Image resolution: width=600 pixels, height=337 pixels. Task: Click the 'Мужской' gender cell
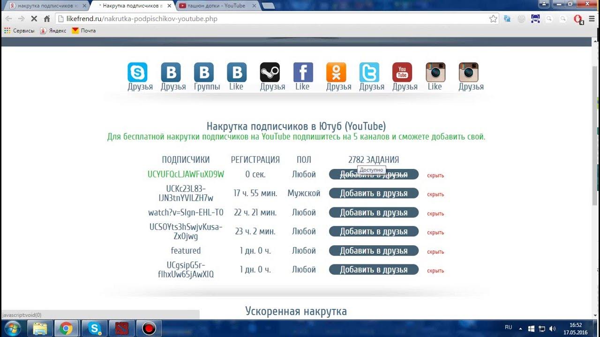tap(304, 193)
